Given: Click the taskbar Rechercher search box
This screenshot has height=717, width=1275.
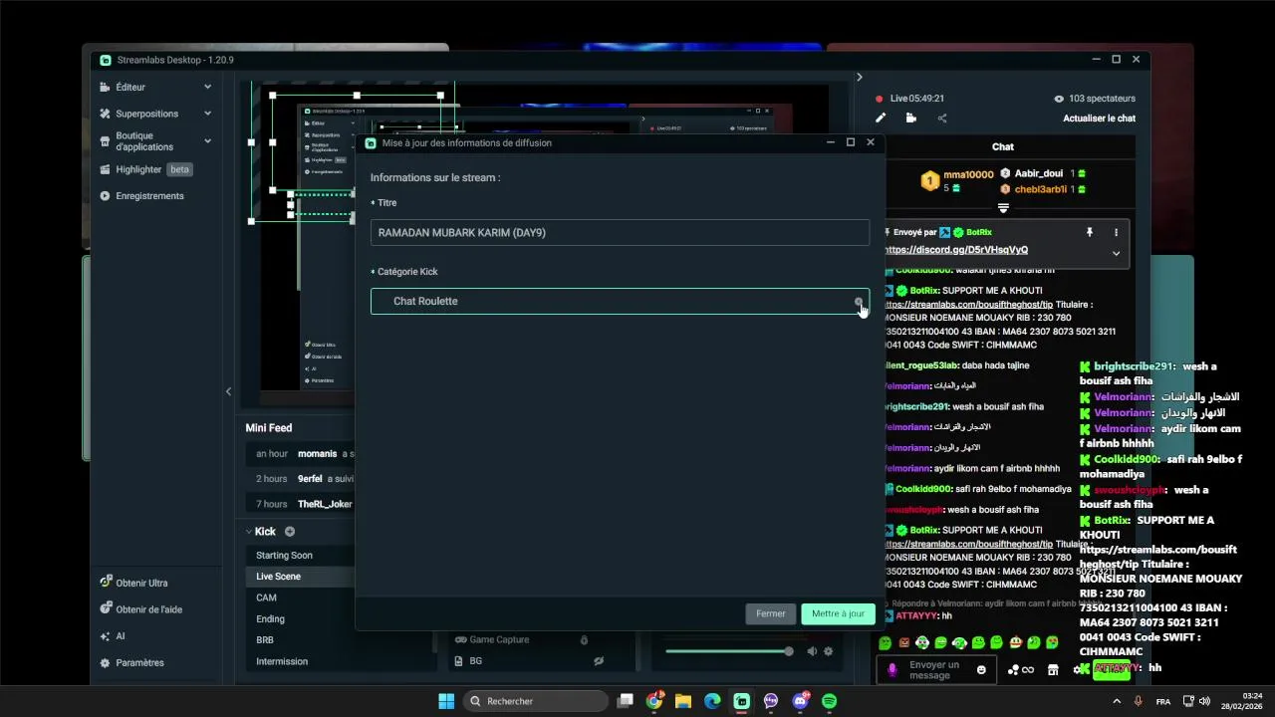Looking at the screenshot, I should (x=536, y=701).
